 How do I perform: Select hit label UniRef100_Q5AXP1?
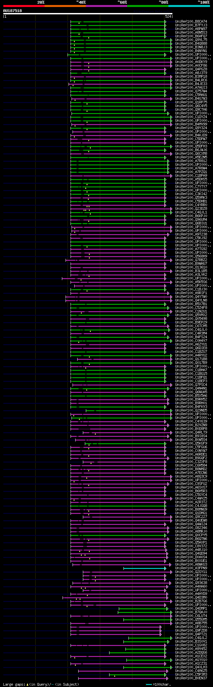(191, 542)
